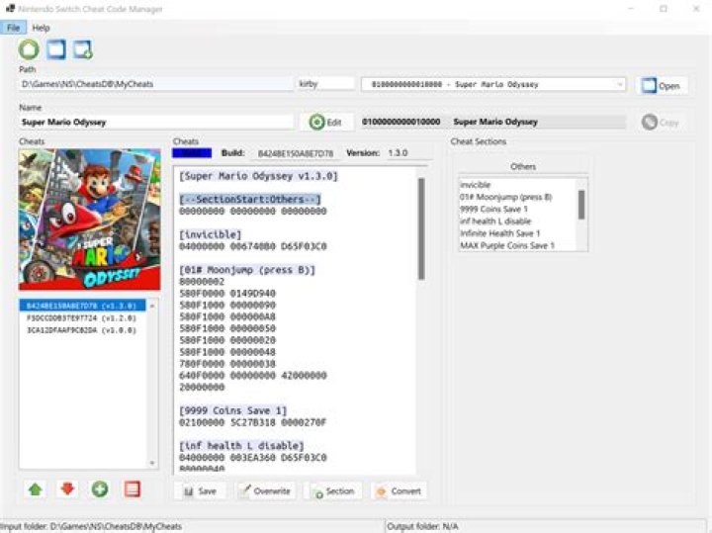Move build down with red arrow icon

tap(67, 489)
